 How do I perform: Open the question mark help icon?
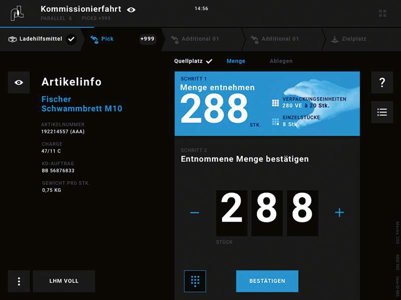click(382, 82)
